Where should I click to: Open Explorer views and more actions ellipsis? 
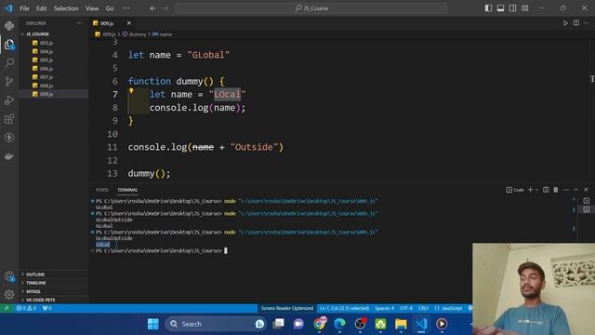coord(79,23)
